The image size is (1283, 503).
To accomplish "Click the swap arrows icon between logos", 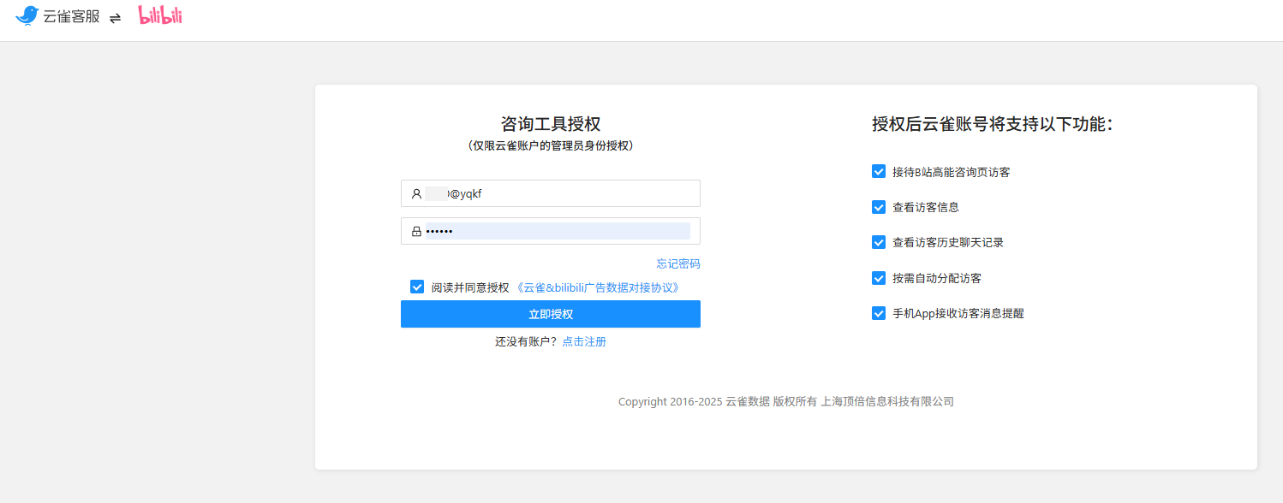I will click(116, 17).
